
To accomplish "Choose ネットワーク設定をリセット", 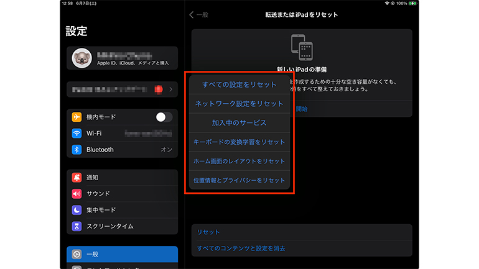I will click(x=240, y=104).
